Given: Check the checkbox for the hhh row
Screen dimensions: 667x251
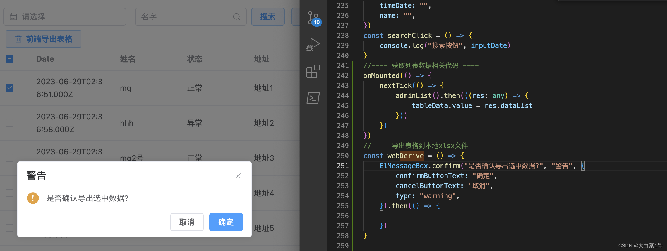Looking at the screenshot, I should [x=9, y=123].
